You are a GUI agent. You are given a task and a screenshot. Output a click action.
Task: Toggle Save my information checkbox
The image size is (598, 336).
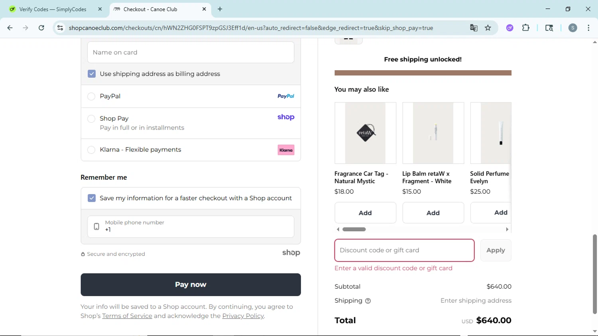[92, 198]
